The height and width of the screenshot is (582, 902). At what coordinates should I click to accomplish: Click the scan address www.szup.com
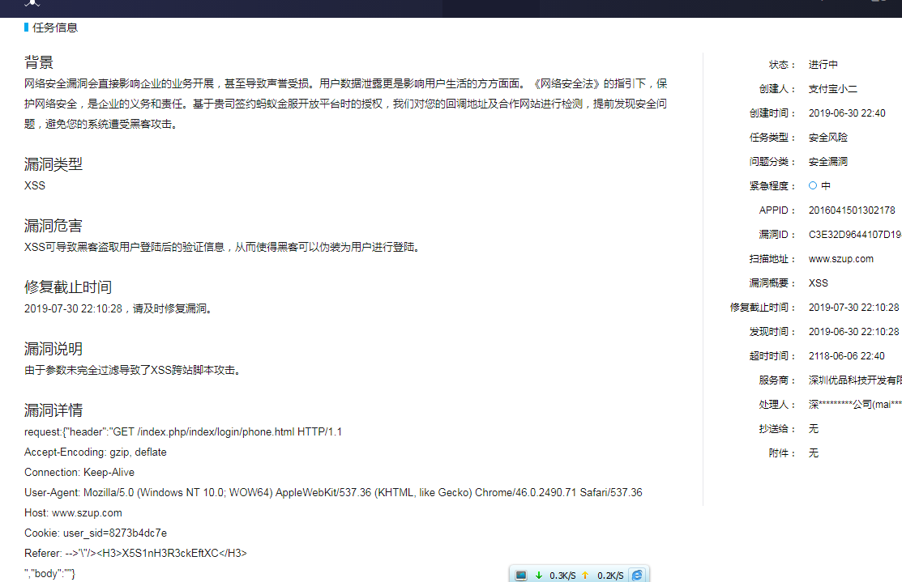(840, 259)
